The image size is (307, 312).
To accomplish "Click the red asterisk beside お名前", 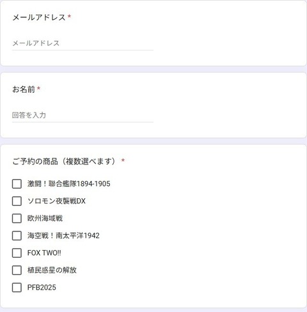I will pyautogui.click(x=38, y=88).
